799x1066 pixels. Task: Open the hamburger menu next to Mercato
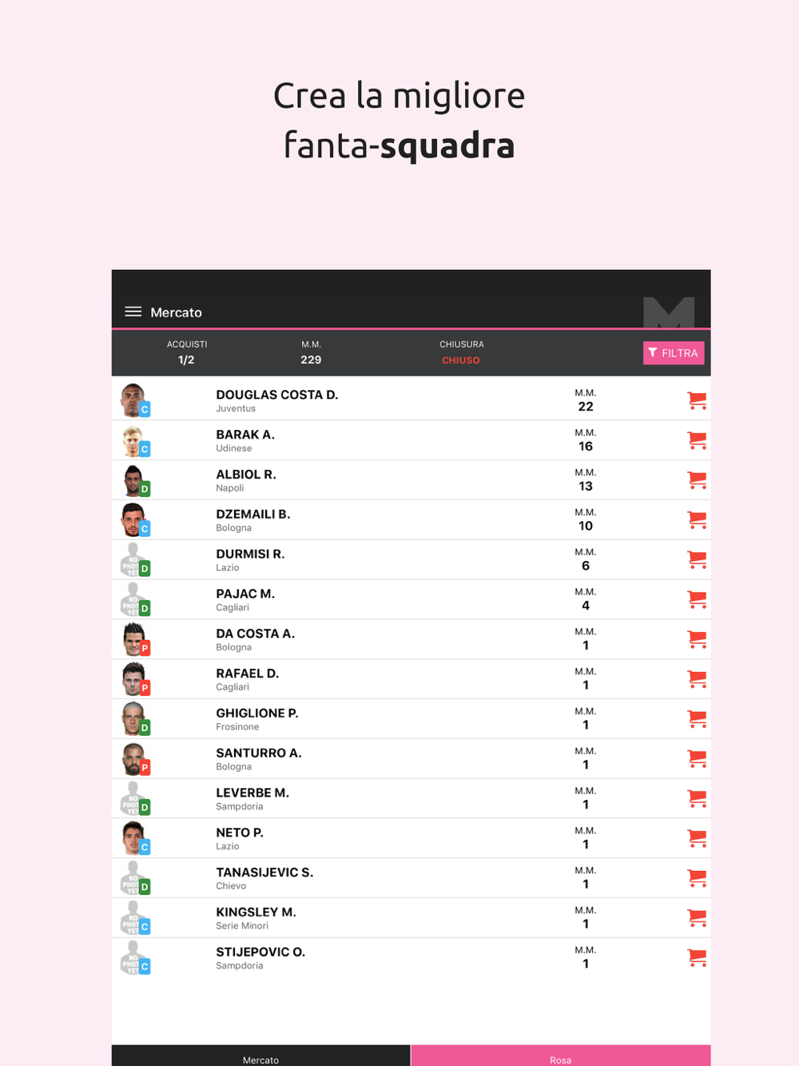point(133,312)
